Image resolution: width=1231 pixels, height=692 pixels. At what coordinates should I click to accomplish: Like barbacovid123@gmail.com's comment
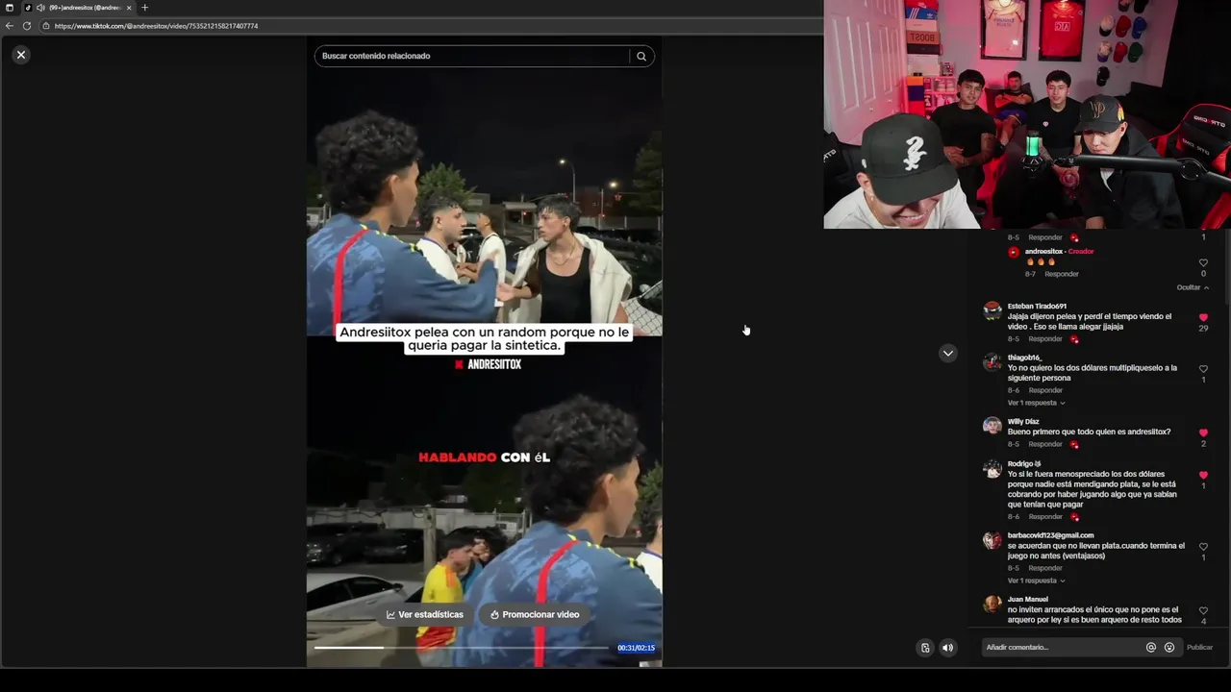point(1203,547)
